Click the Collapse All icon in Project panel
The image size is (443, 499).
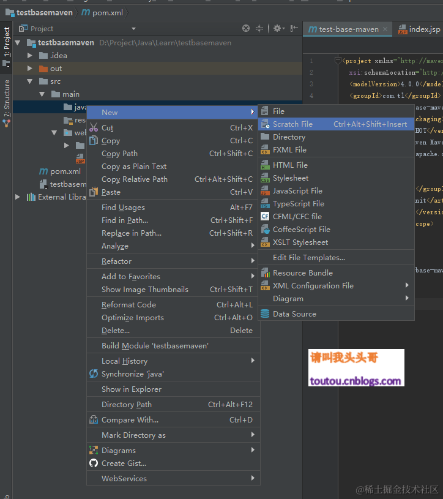point(259,28)
